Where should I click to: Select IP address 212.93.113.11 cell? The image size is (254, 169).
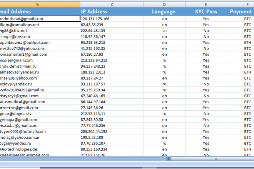(112, 114)
